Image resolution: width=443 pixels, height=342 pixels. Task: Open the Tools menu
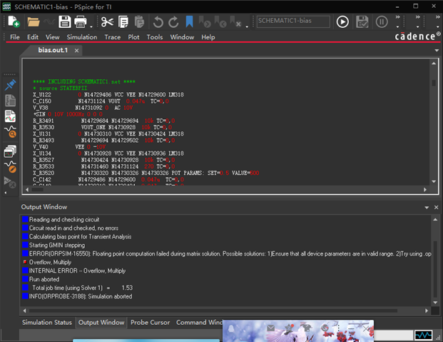(155, 37)
